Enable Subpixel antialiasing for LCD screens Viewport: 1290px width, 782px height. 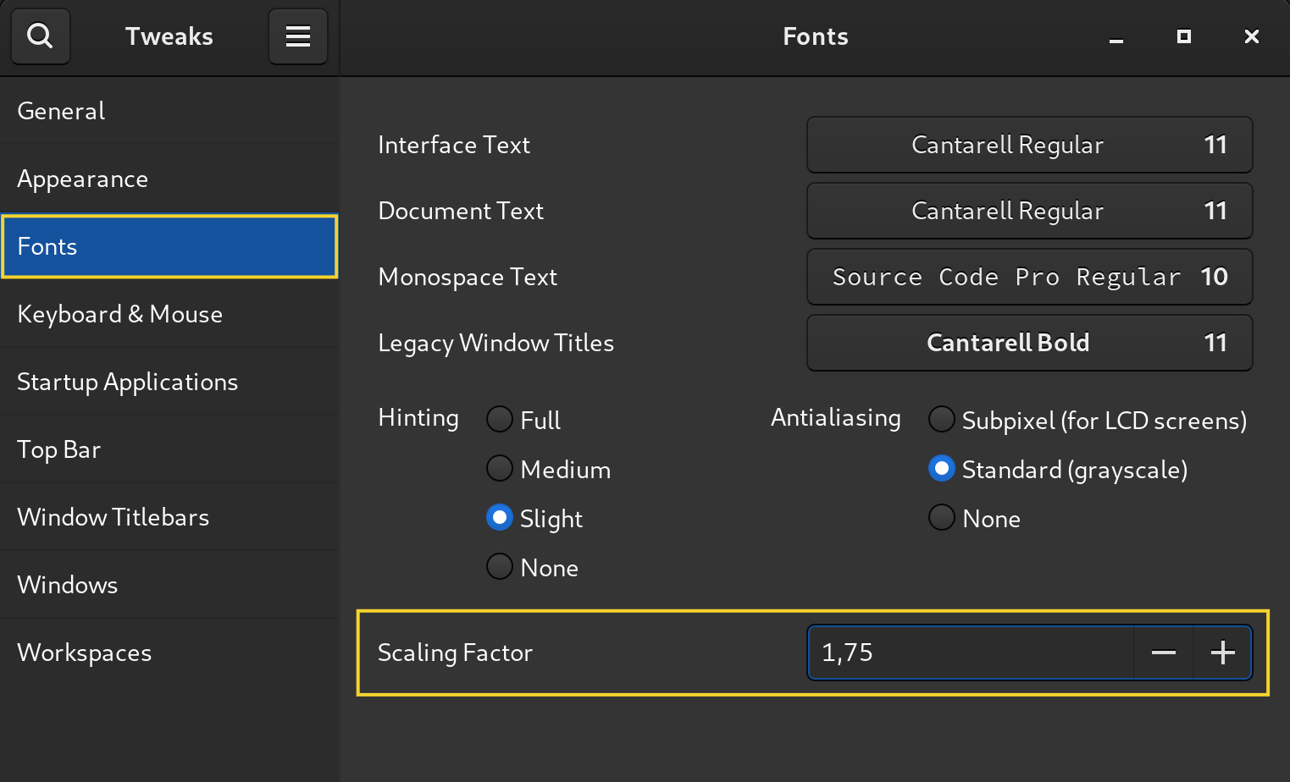tap(942, 420)
